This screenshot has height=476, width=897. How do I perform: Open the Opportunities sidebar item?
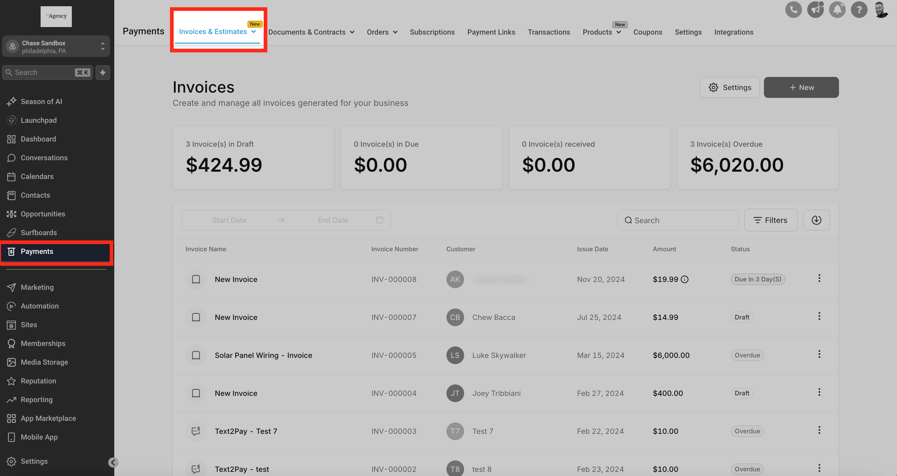43,214
